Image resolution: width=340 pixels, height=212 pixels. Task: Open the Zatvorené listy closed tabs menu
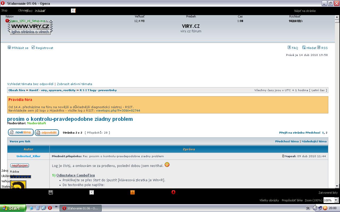[328, 193]
